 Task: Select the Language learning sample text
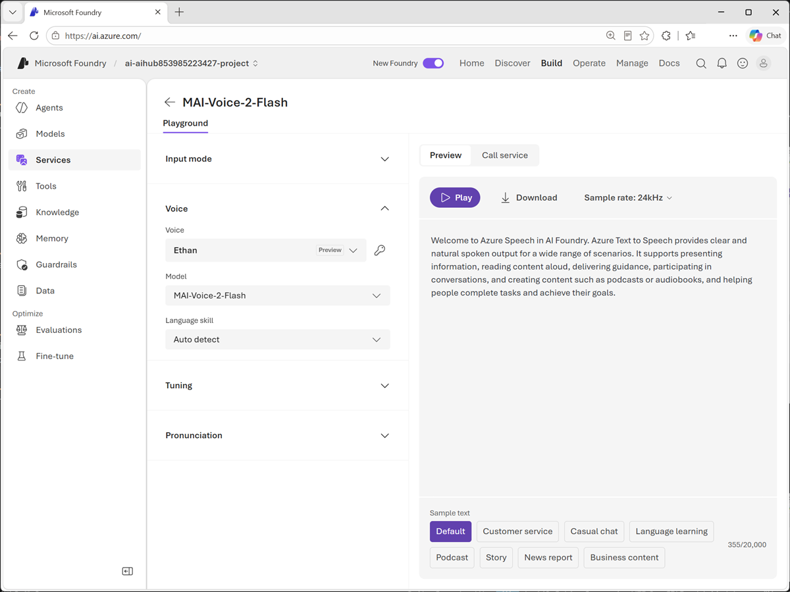(671, 531)
